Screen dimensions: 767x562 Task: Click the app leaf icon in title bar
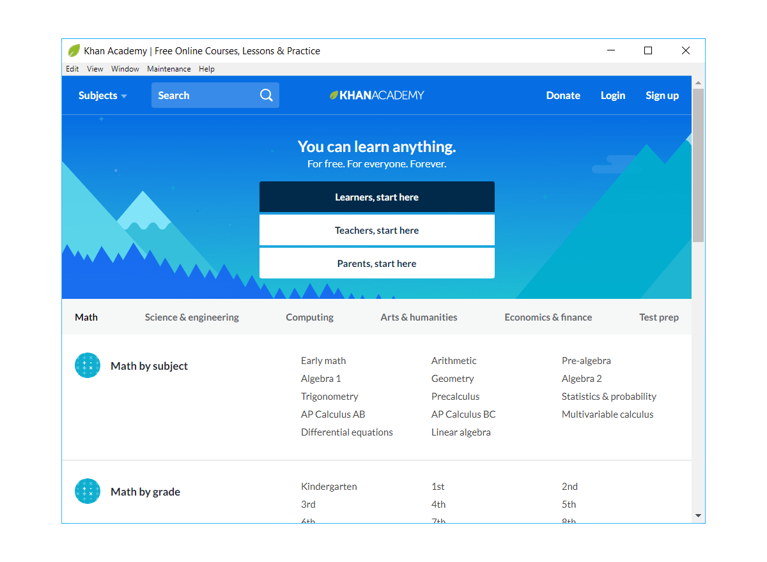74,50
